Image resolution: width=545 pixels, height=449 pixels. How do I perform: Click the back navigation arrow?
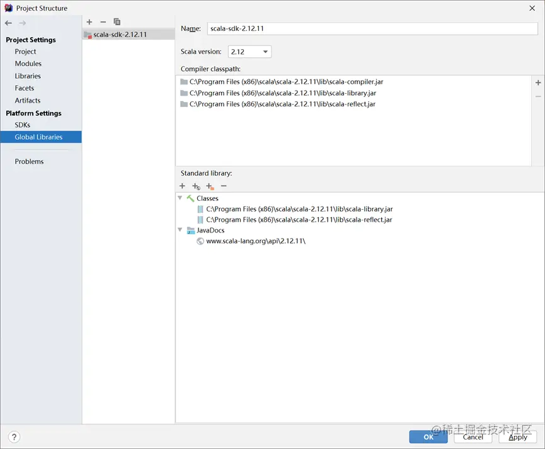pos(8,23)
